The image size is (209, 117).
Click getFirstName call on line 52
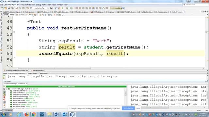click(123, 47)
